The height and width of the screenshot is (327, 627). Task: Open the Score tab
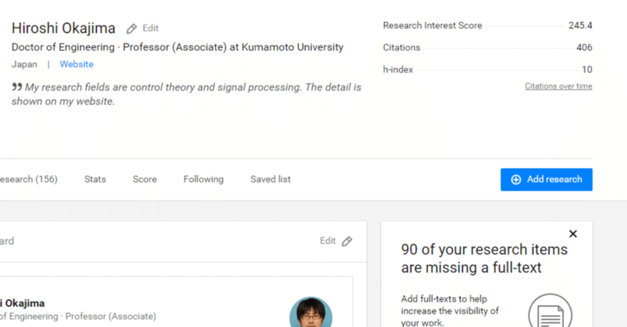point(145,179)
